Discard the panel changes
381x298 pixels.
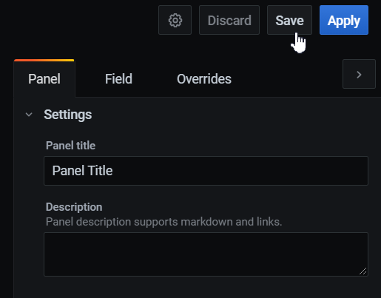229,20
